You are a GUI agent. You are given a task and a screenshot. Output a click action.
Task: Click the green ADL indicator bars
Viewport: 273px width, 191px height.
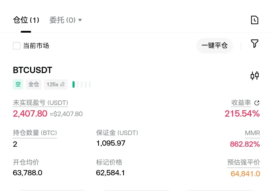pos(81,84)
